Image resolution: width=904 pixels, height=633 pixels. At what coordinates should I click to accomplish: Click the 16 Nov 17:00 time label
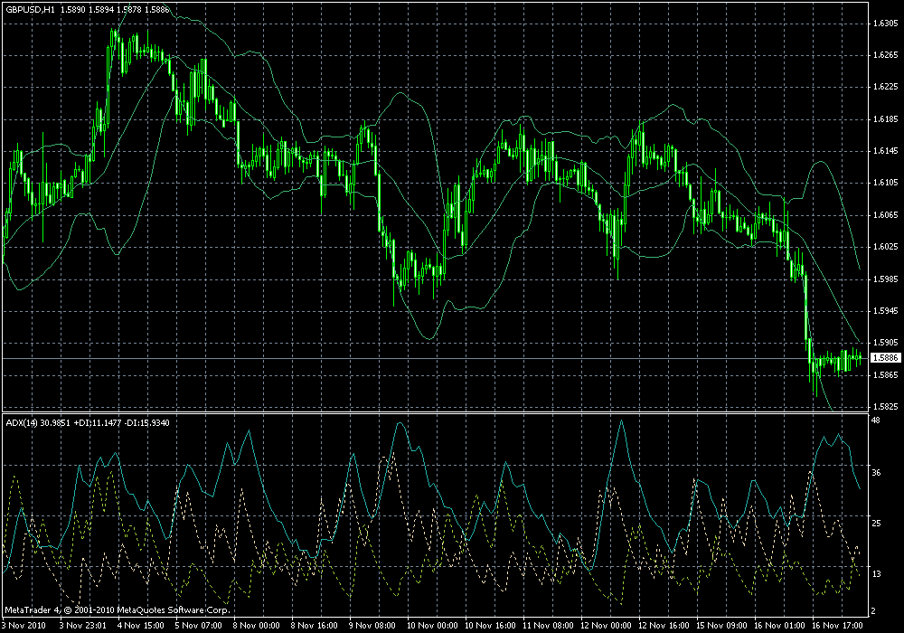[837, 626]
